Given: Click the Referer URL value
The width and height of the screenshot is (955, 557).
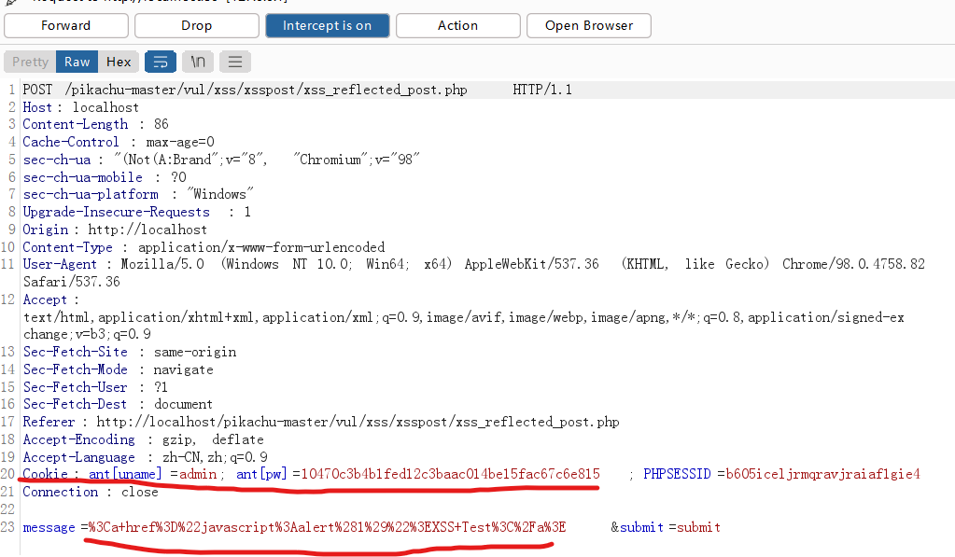Looking at the screenshot, I should point(358,422).
